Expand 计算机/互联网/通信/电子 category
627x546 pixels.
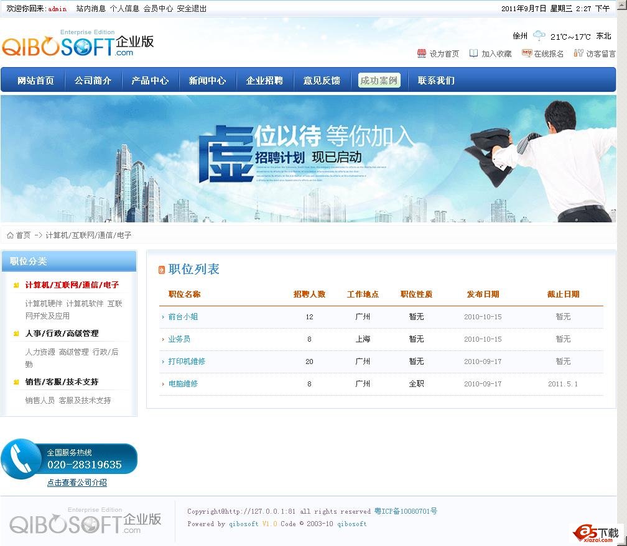click(72, 285)
